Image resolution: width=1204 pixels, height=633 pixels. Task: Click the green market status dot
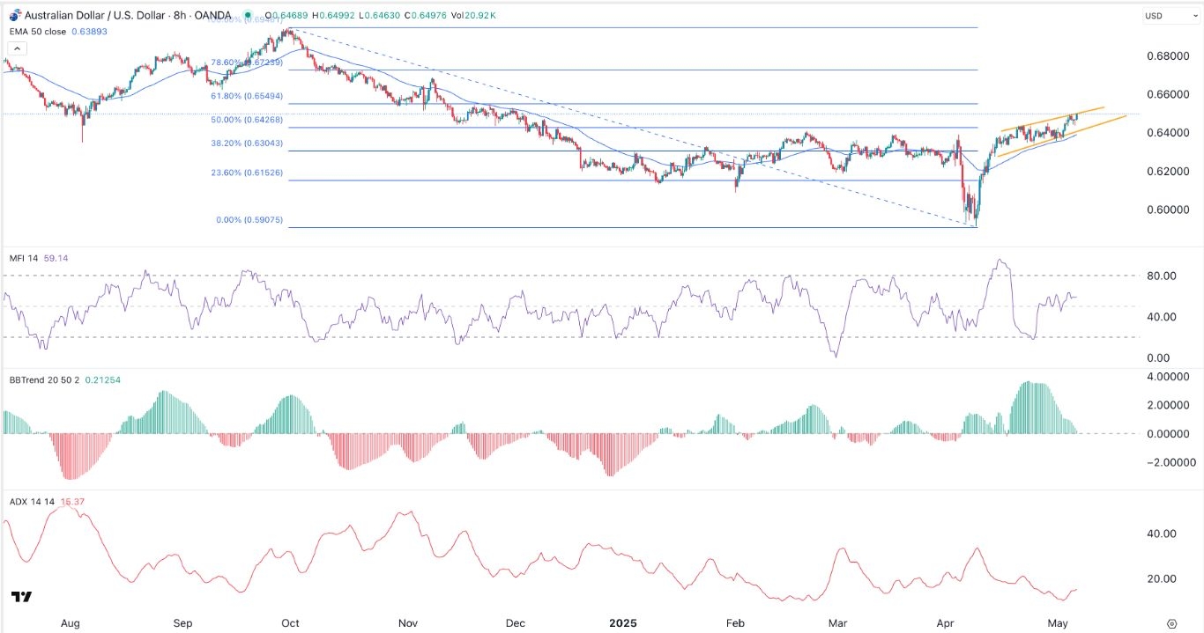tap(249, 16)
